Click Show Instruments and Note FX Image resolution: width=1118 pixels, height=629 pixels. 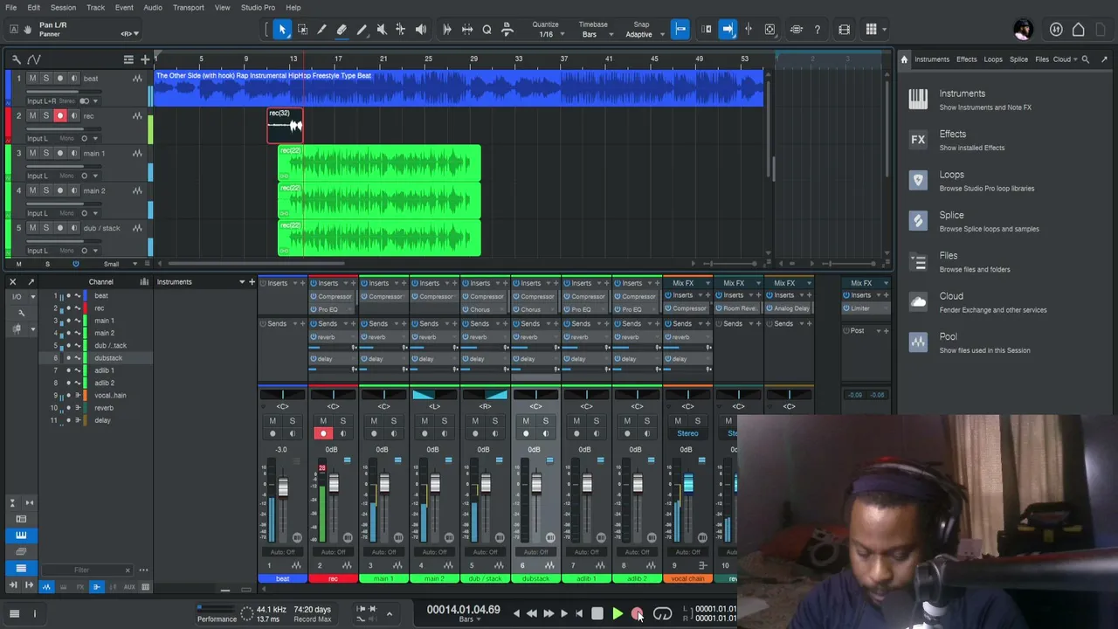[985, 107]
